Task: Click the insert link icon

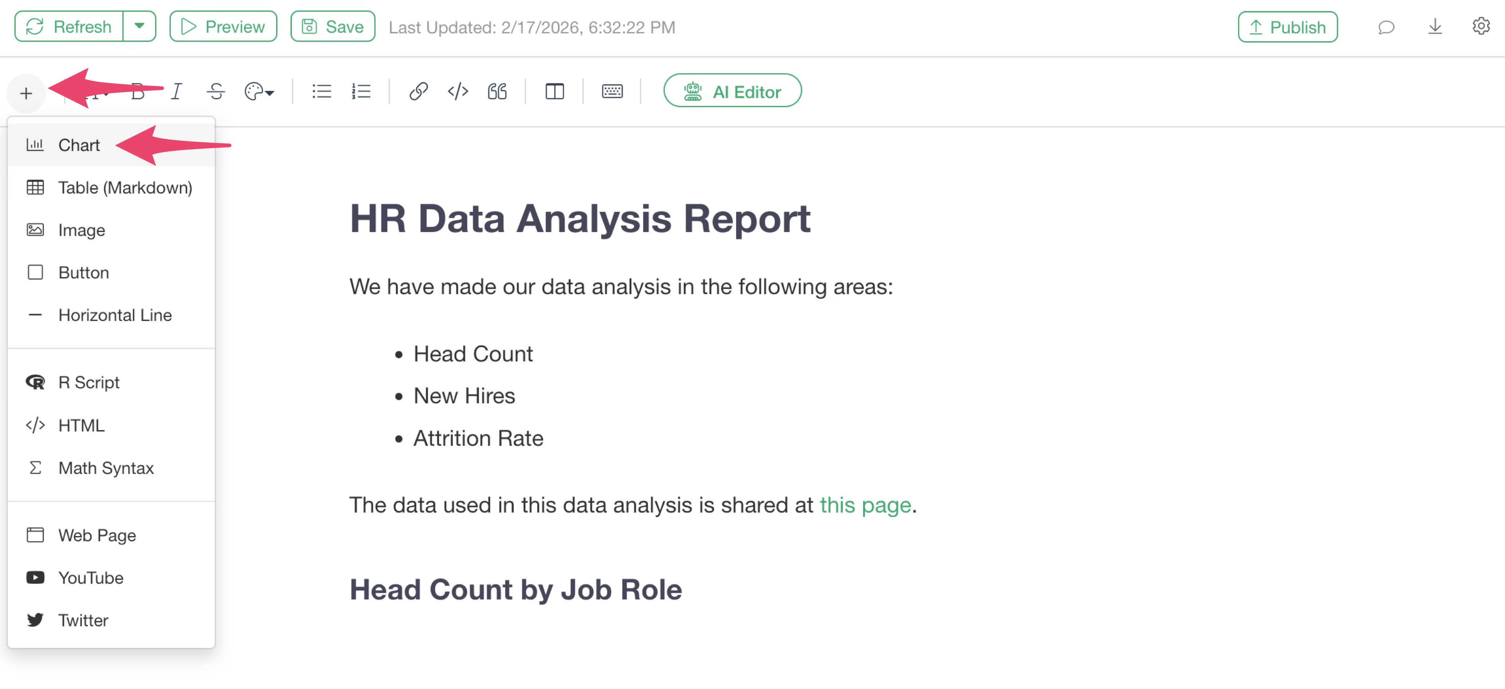Action: click(x=418, y=92)
